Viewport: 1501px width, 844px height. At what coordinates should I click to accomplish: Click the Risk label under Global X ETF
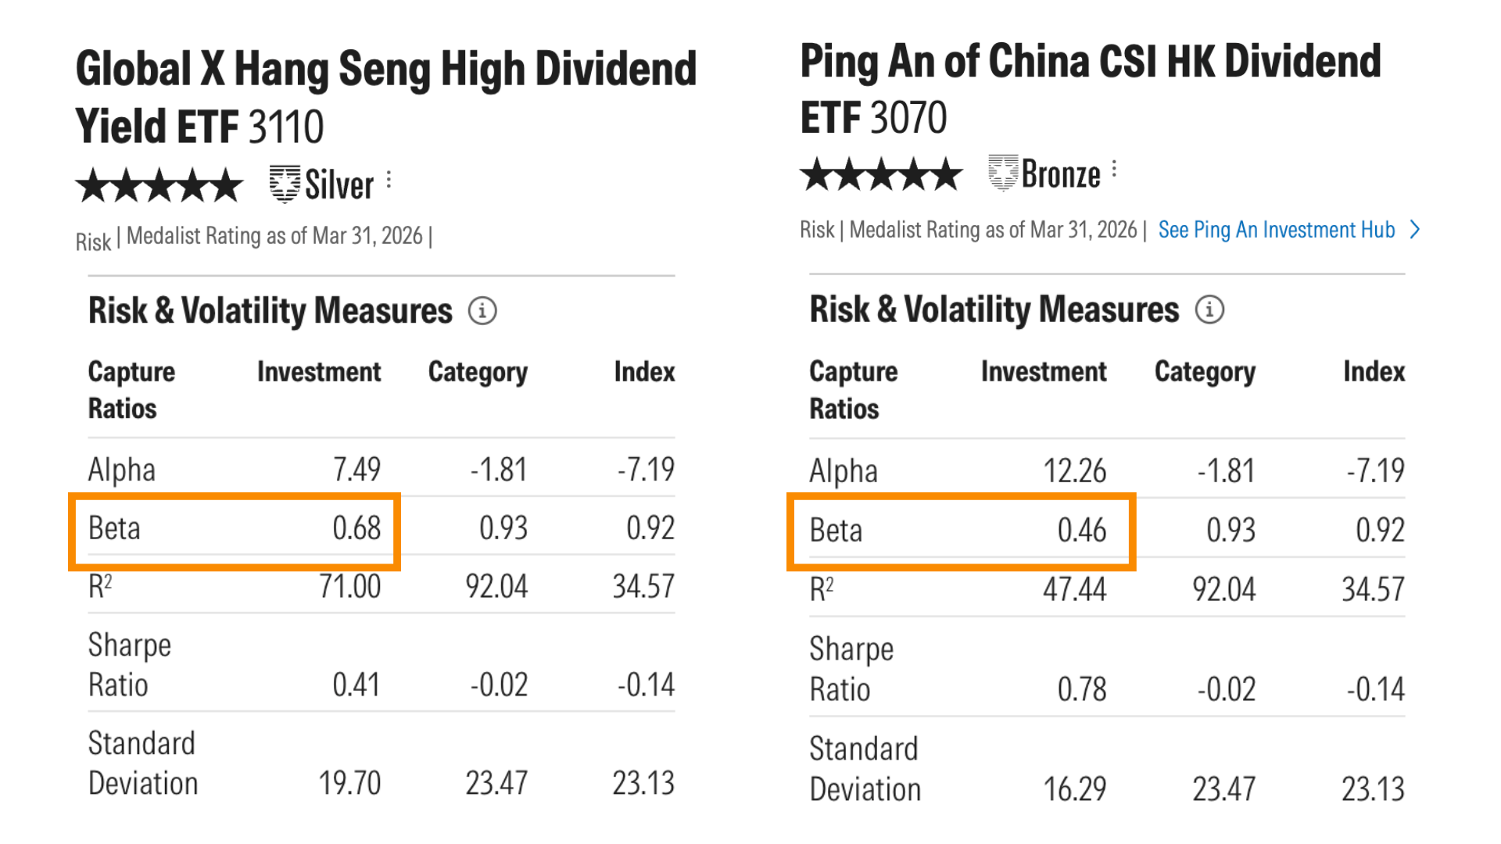click(x=93, y=242)
